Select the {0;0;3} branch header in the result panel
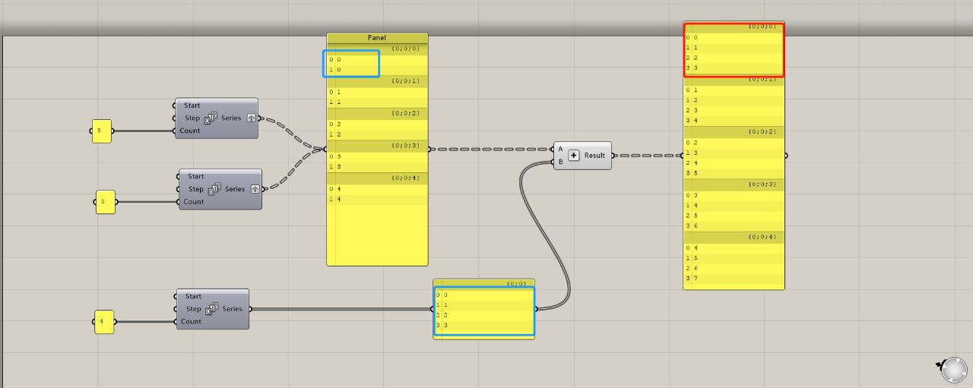 click(734, 184)
